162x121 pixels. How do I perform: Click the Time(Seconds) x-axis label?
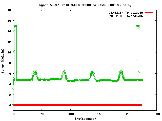(84, 119)
